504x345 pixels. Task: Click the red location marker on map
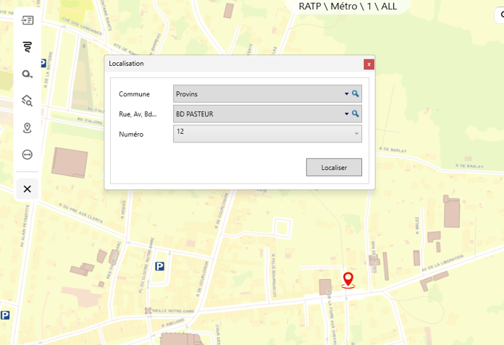coord(348,279)
